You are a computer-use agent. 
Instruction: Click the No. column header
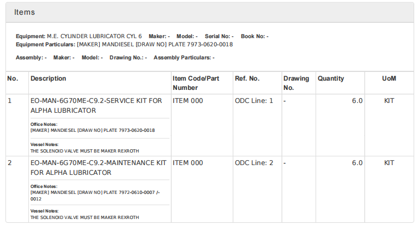13,79
